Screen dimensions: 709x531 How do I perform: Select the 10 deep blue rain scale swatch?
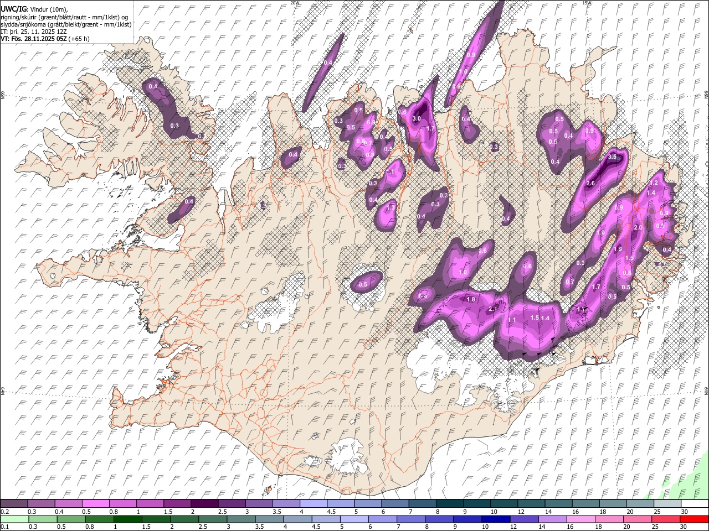[x=496, y=519]
